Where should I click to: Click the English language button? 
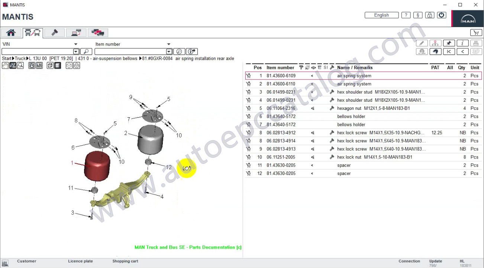[381, 15]
